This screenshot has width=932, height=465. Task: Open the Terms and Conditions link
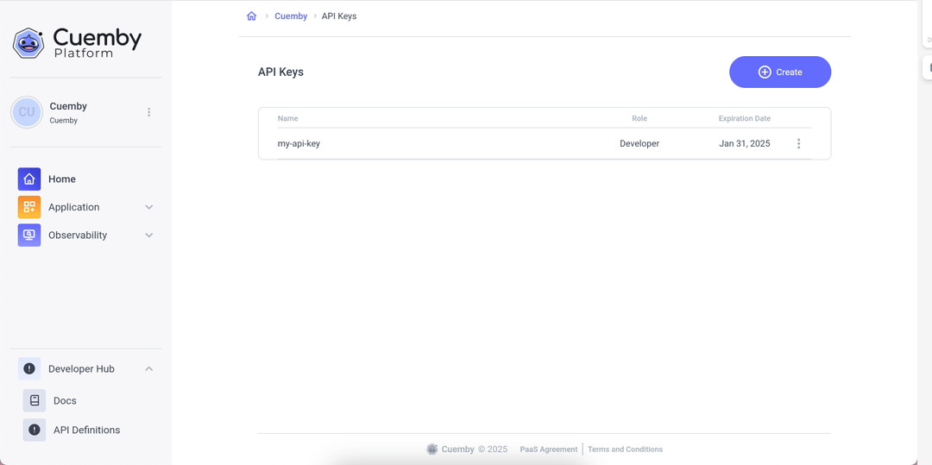click(626, 449)
